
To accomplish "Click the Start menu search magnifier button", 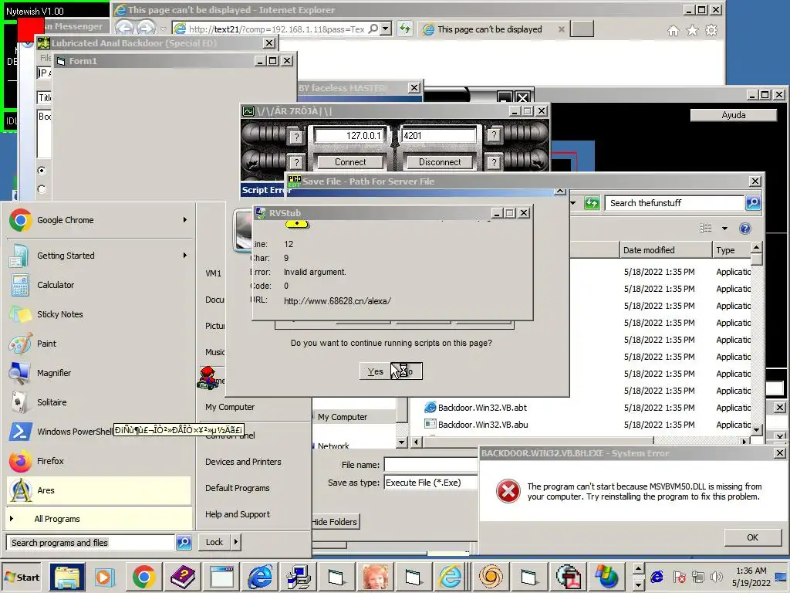I will point(184,542).
